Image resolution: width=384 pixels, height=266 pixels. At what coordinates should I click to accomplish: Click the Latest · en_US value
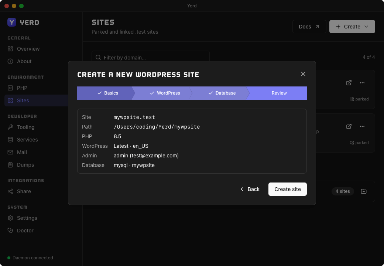pos(131,146)
